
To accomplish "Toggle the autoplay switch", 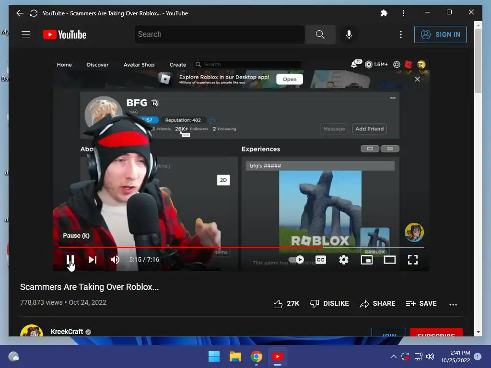I will [x=296, y=260].
